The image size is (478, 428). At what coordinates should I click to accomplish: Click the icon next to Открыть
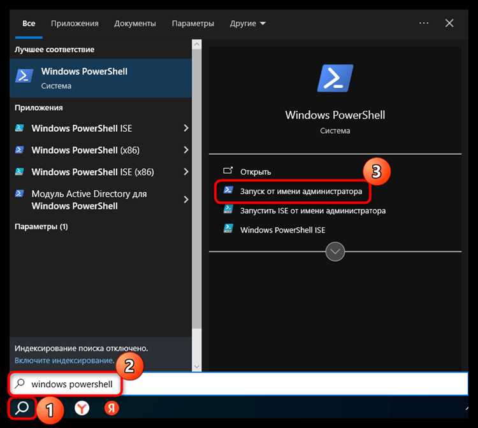228,171
